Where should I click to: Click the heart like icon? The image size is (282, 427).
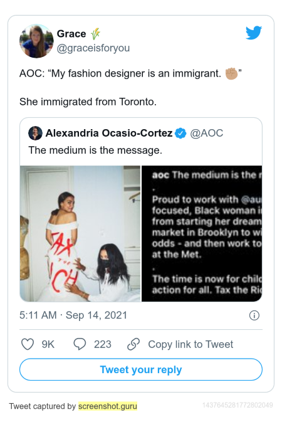[x=28, y=344]
